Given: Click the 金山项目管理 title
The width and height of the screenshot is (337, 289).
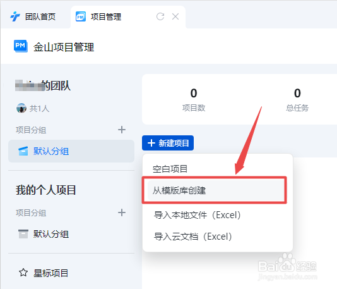Looking at the screenshot, I should tap(64, 47).
